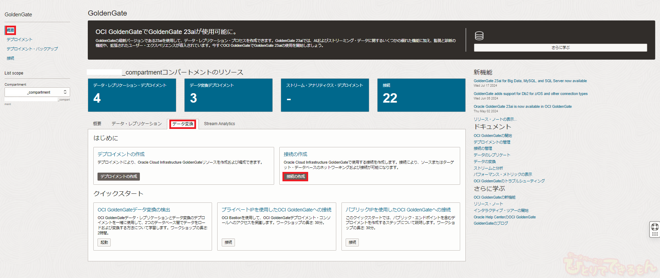The width and height of the screenshot is (660, 278).
Task: Go to 接続 in the sidebar
Action: [x=10, y=58]
